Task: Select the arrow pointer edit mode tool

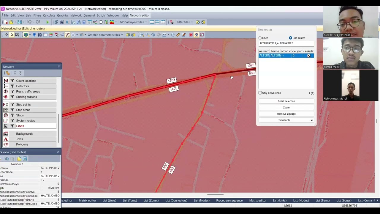Action: click(x=12, y=35)
